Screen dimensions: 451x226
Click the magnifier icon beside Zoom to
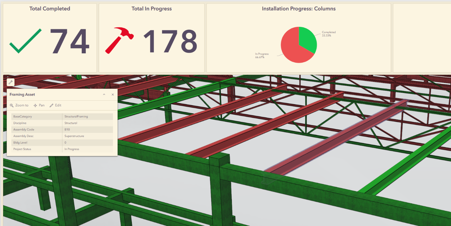tap(12, 105)
